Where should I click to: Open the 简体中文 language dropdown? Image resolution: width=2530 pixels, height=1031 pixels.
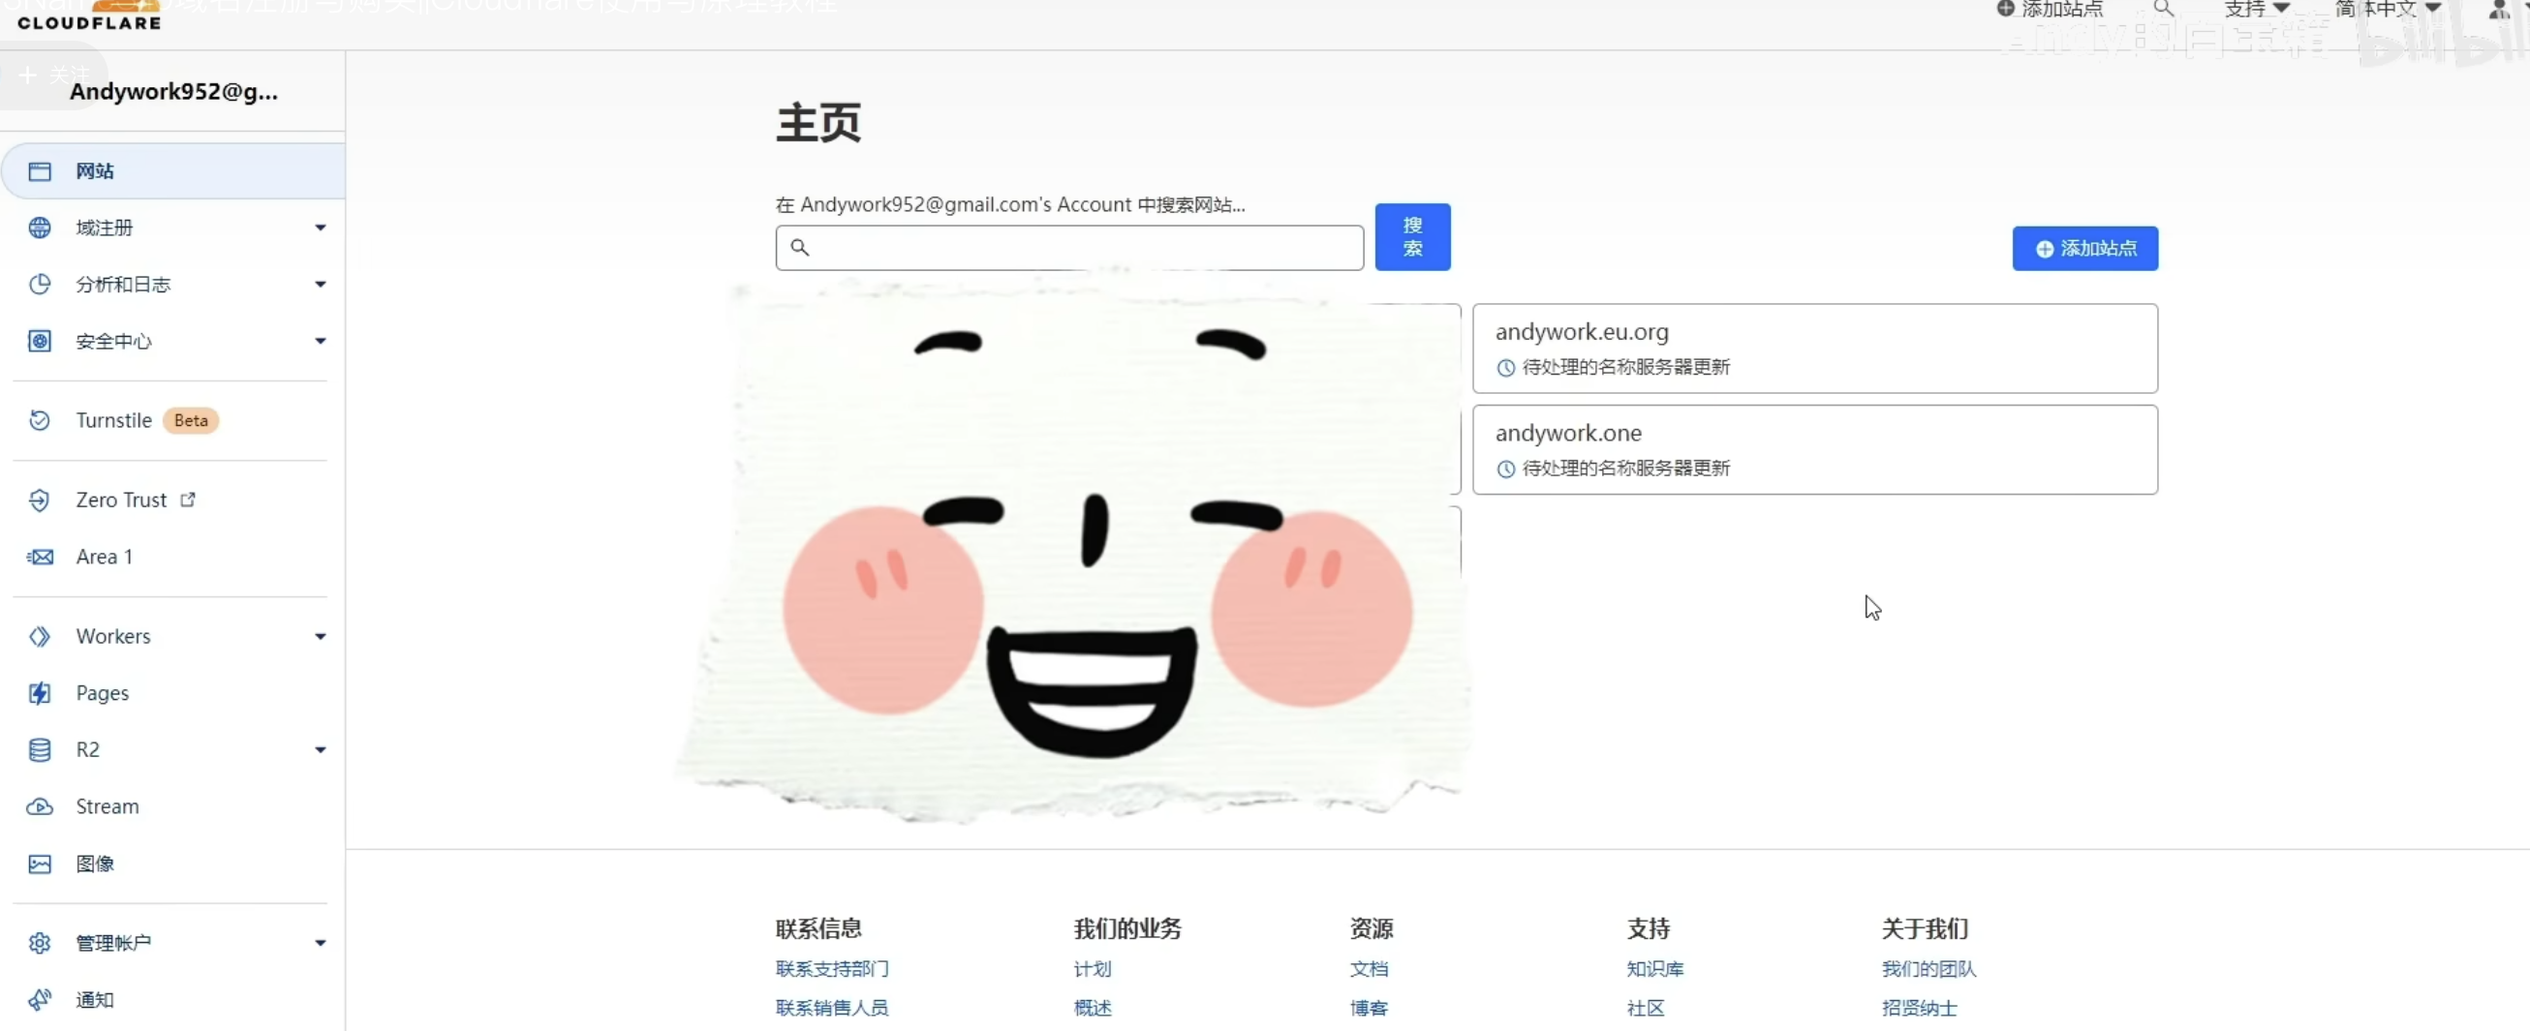(x=2387, y=9)
